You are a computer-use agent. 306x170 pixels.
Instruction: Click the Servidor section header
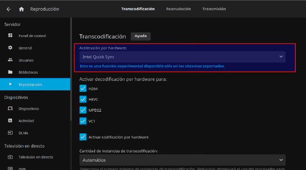pyautogui.click(x=13, y=25)
